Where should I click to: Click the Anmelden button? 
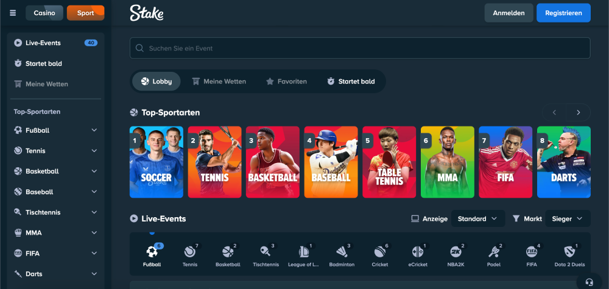(x=509, y=13)
